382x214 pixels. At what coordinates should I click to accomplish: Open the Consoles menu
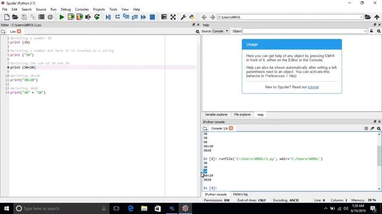pyautogui.click(x=82, y=10)
